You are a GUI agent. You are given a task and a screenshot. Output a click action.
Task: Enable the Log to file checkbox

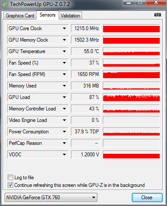coord(10,177)
